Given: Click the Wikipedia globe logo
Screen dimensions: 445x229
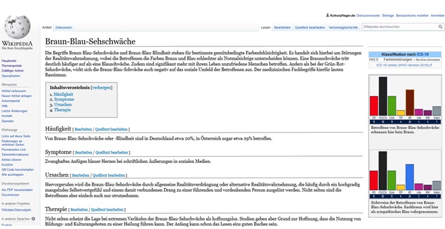Looking at the screenshot, I should 17,27.
